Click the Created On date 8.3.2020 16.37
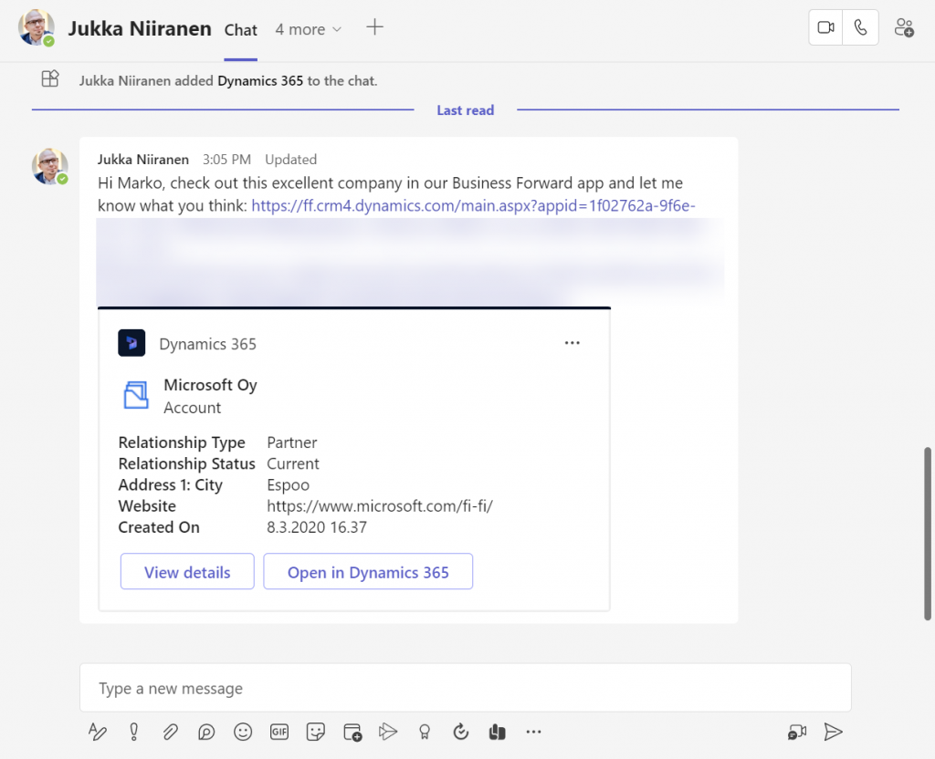The height and width of the screenshot is (759, 935). point(317,527)
